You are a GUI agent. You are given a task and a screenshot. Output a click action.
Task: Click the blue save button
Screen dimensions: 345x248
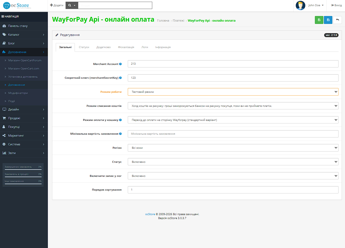click(x=328, y=20)
